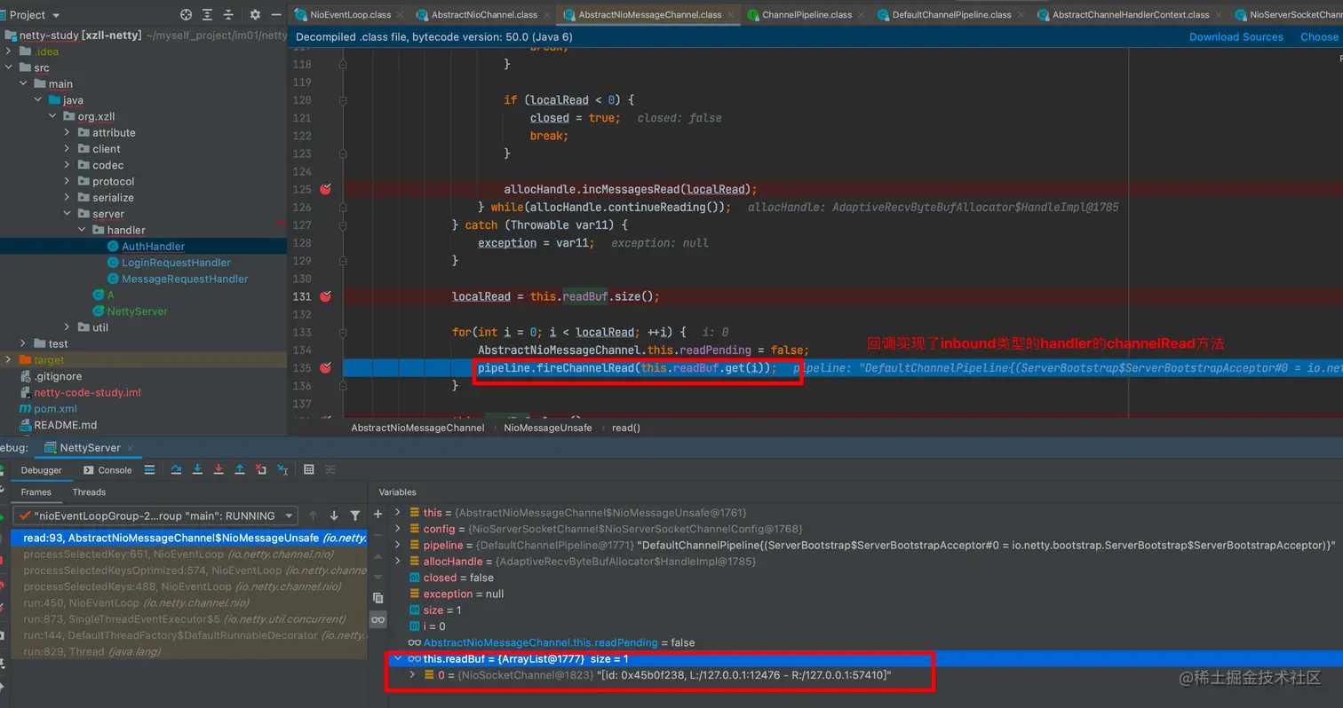1343x708 pixels.
Task: Expand the util package
Action: click(67, 327)
